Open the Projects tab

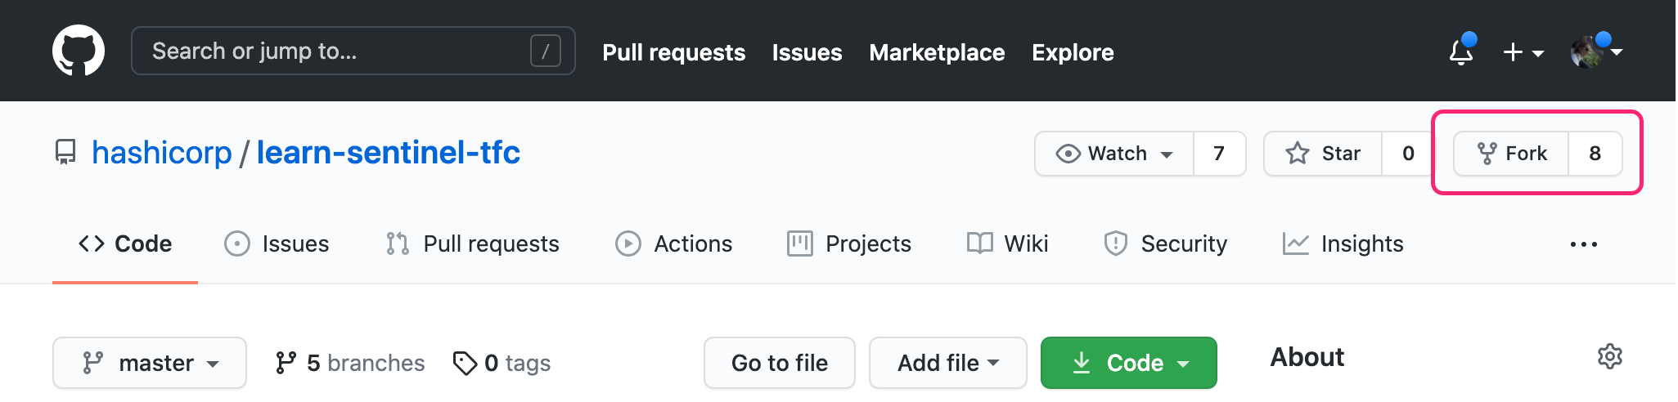(848, 243)
